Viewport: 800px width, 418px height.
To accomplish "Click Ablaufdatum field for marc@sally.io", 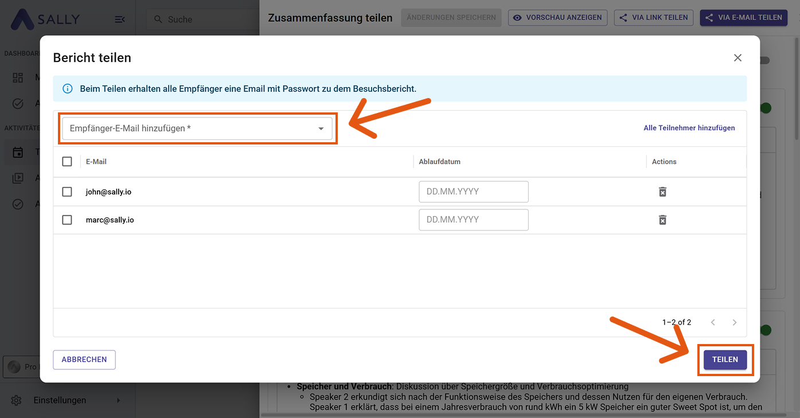I will (473, 220).
